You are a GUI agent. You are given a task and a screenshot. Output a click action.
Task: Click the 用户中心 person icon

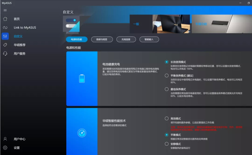(5, 139)
